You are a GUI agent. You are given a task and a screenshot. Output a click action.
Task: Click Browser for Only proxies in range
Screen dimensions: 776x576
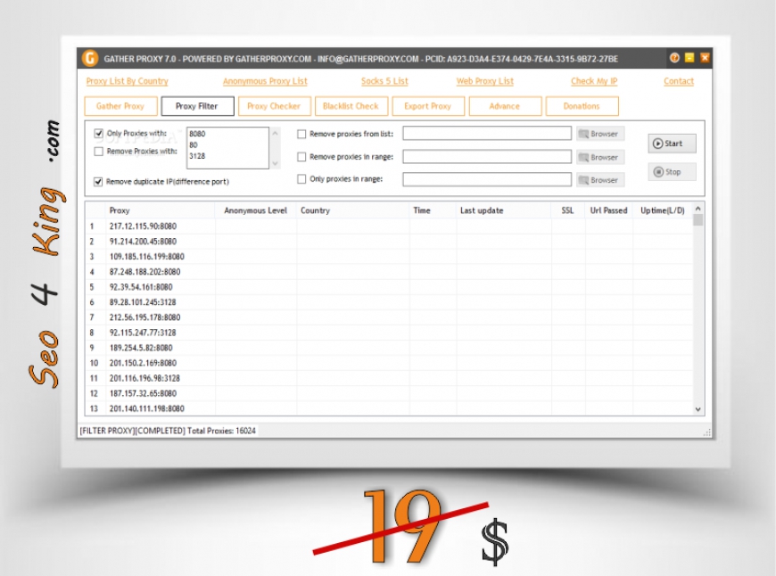599,180
